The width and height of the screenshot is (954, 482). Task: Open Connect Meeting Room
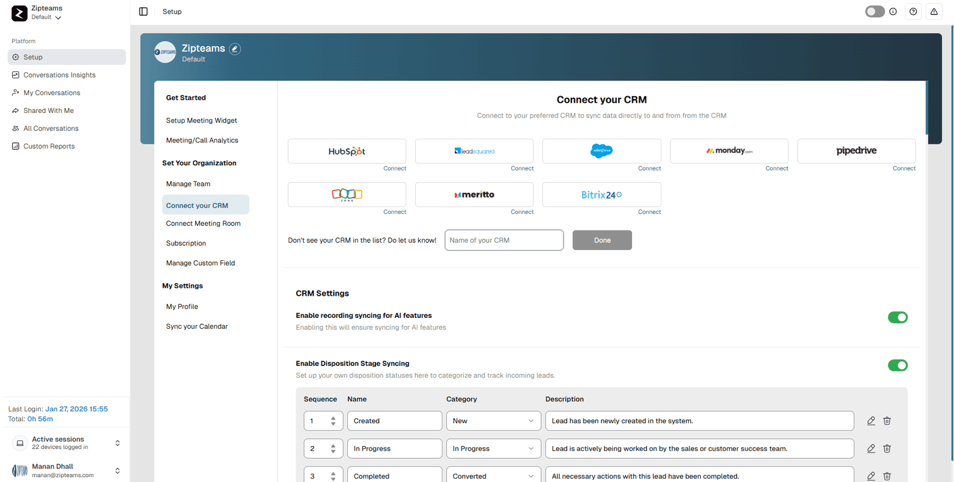203,224
